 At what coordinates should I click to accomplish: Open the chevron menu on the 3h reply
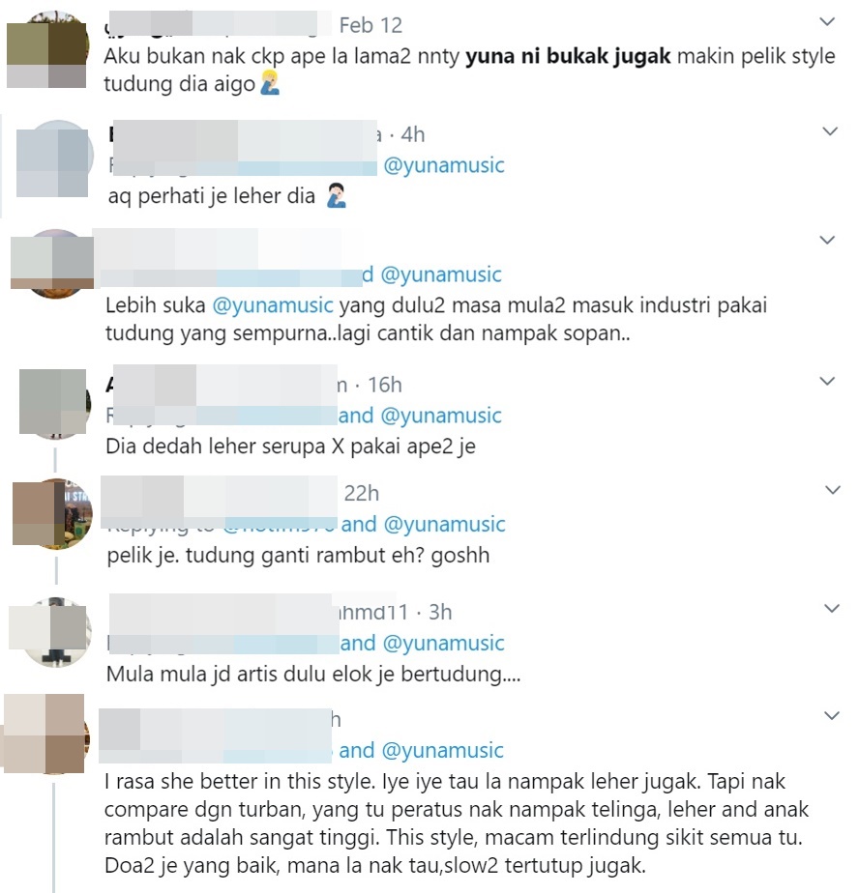pos(832,608)
